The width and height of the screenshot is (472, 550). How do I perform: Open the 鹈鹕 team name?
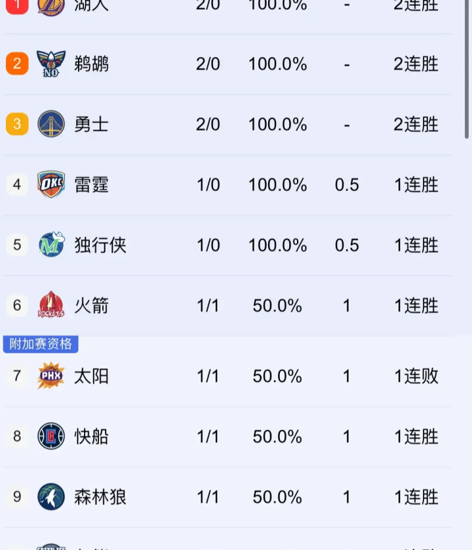92,64
